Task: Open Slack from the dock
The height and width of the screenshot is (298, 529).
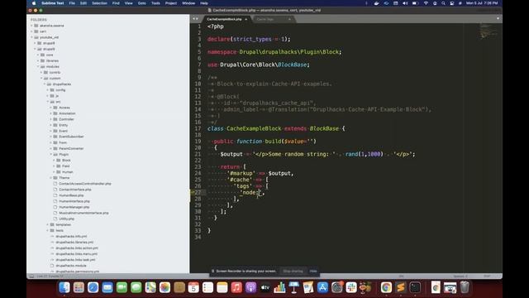Action: click(x=351, y=287)
